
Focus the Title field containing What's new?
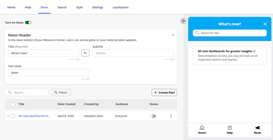(x=44, y=53)
